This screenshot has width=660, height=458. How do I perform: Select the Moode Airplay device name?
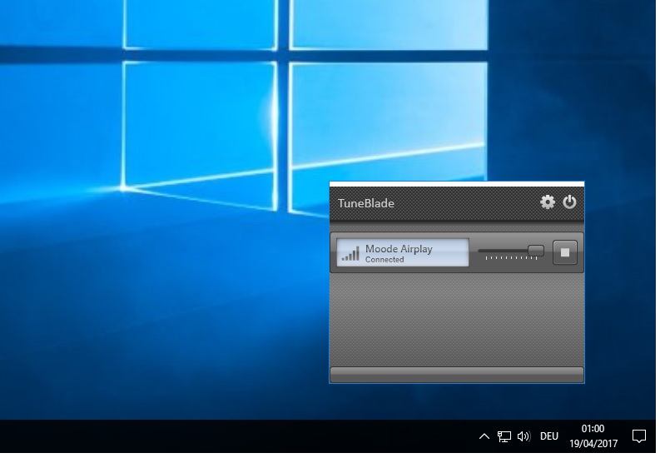399,248
